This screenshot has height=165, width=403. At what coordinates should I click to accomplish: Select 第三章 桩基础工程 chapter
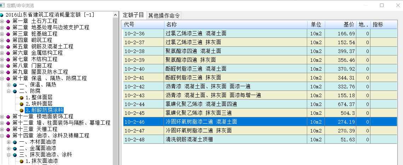(35, 34)
